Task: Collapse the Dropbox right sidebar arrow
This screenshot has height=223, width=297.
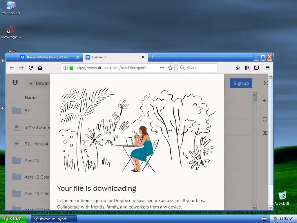Action: tap(265, 100)
